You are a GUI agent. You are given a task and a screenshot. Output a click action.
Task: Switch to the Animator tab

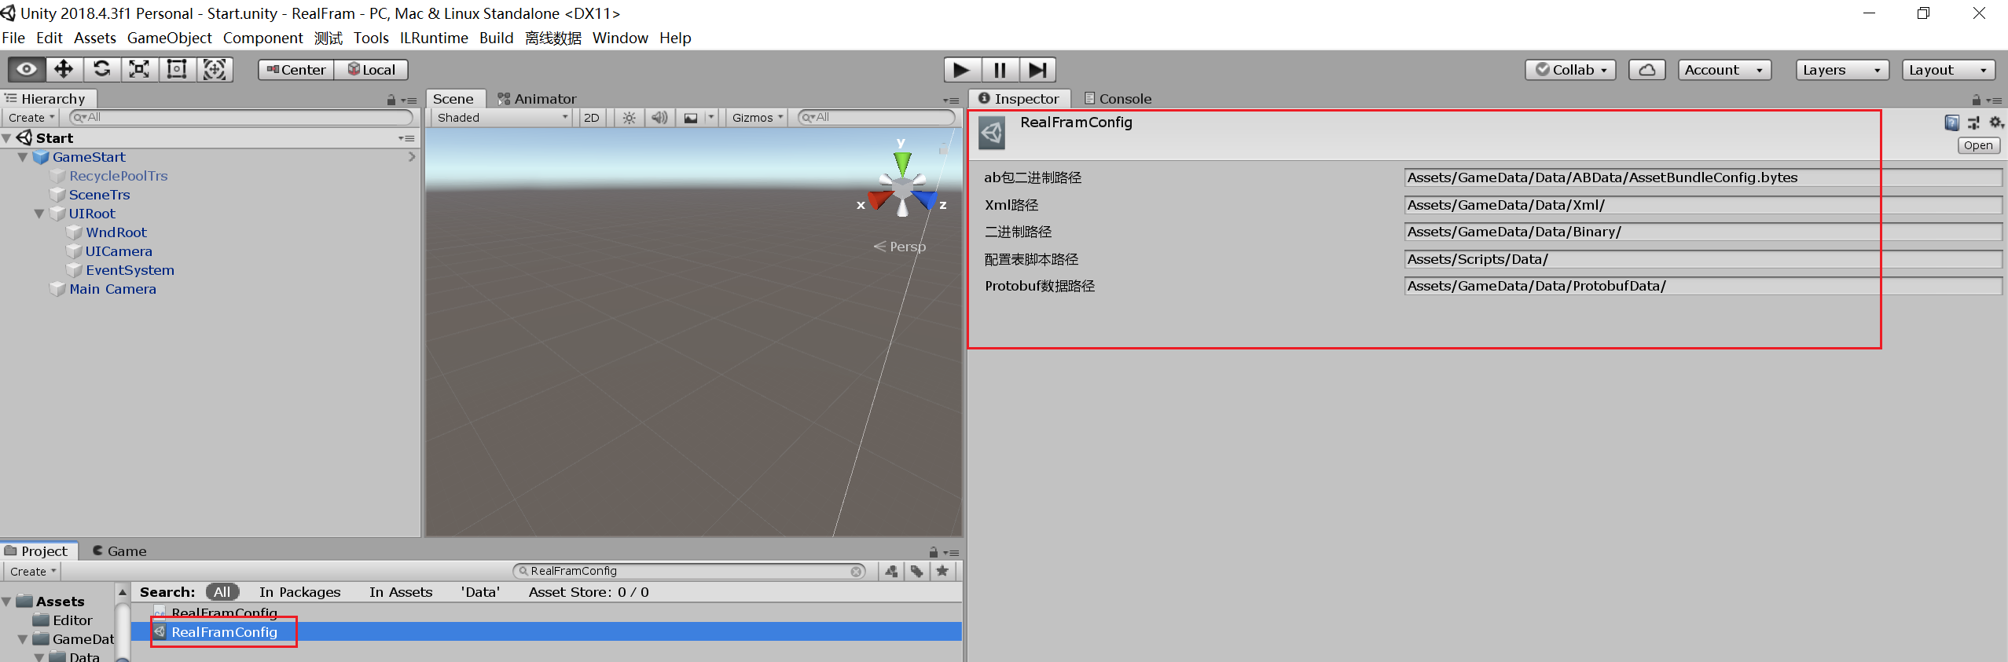coord(537,99)
